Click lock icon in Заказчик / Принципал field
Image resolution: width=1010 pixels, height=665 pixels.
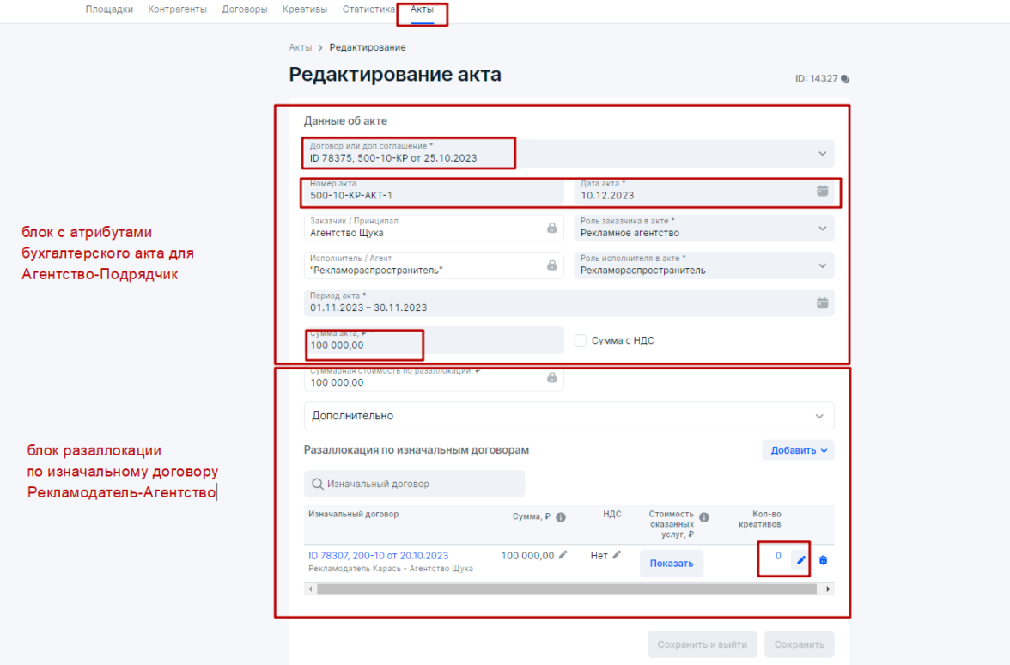pyautogui.click(x=552, y=228)
